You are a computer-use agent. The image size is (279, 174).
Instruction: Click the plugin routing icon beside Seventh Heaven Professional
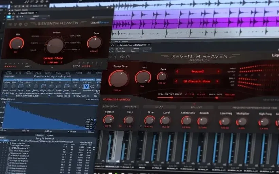click(x=113, y=45)
